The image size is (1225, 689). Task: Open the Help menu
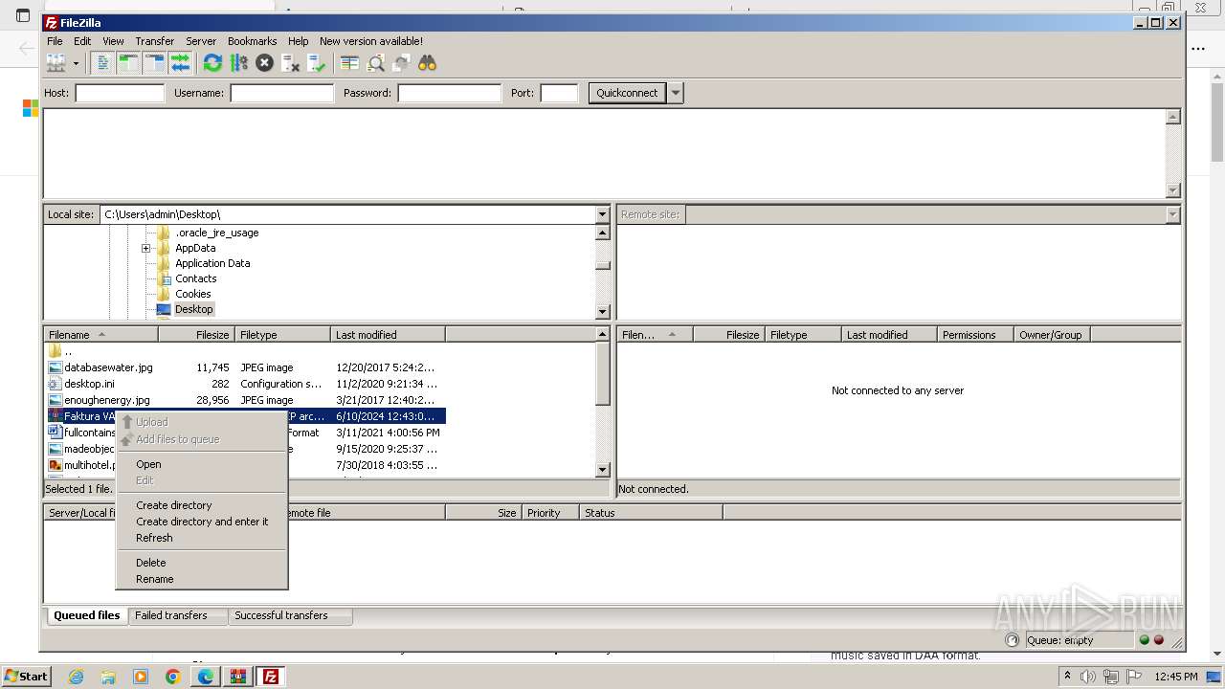(298, 41)
